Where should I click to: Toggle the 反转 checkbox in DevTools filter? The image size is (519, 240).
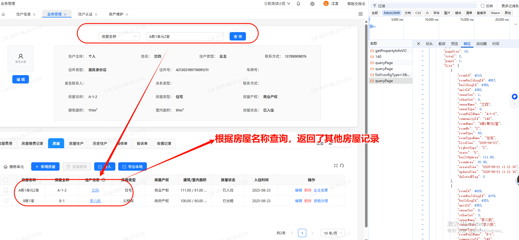click(x=483, y=6)
